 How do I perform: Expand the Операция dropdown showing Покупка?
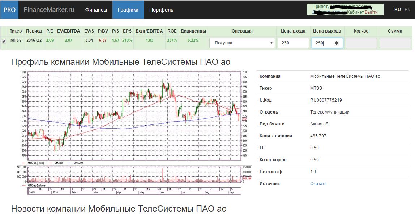[x=242, y=43]
